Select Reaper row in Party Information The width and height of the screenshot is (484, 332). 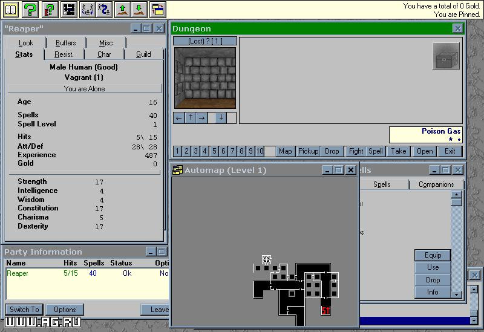(87, 273)
